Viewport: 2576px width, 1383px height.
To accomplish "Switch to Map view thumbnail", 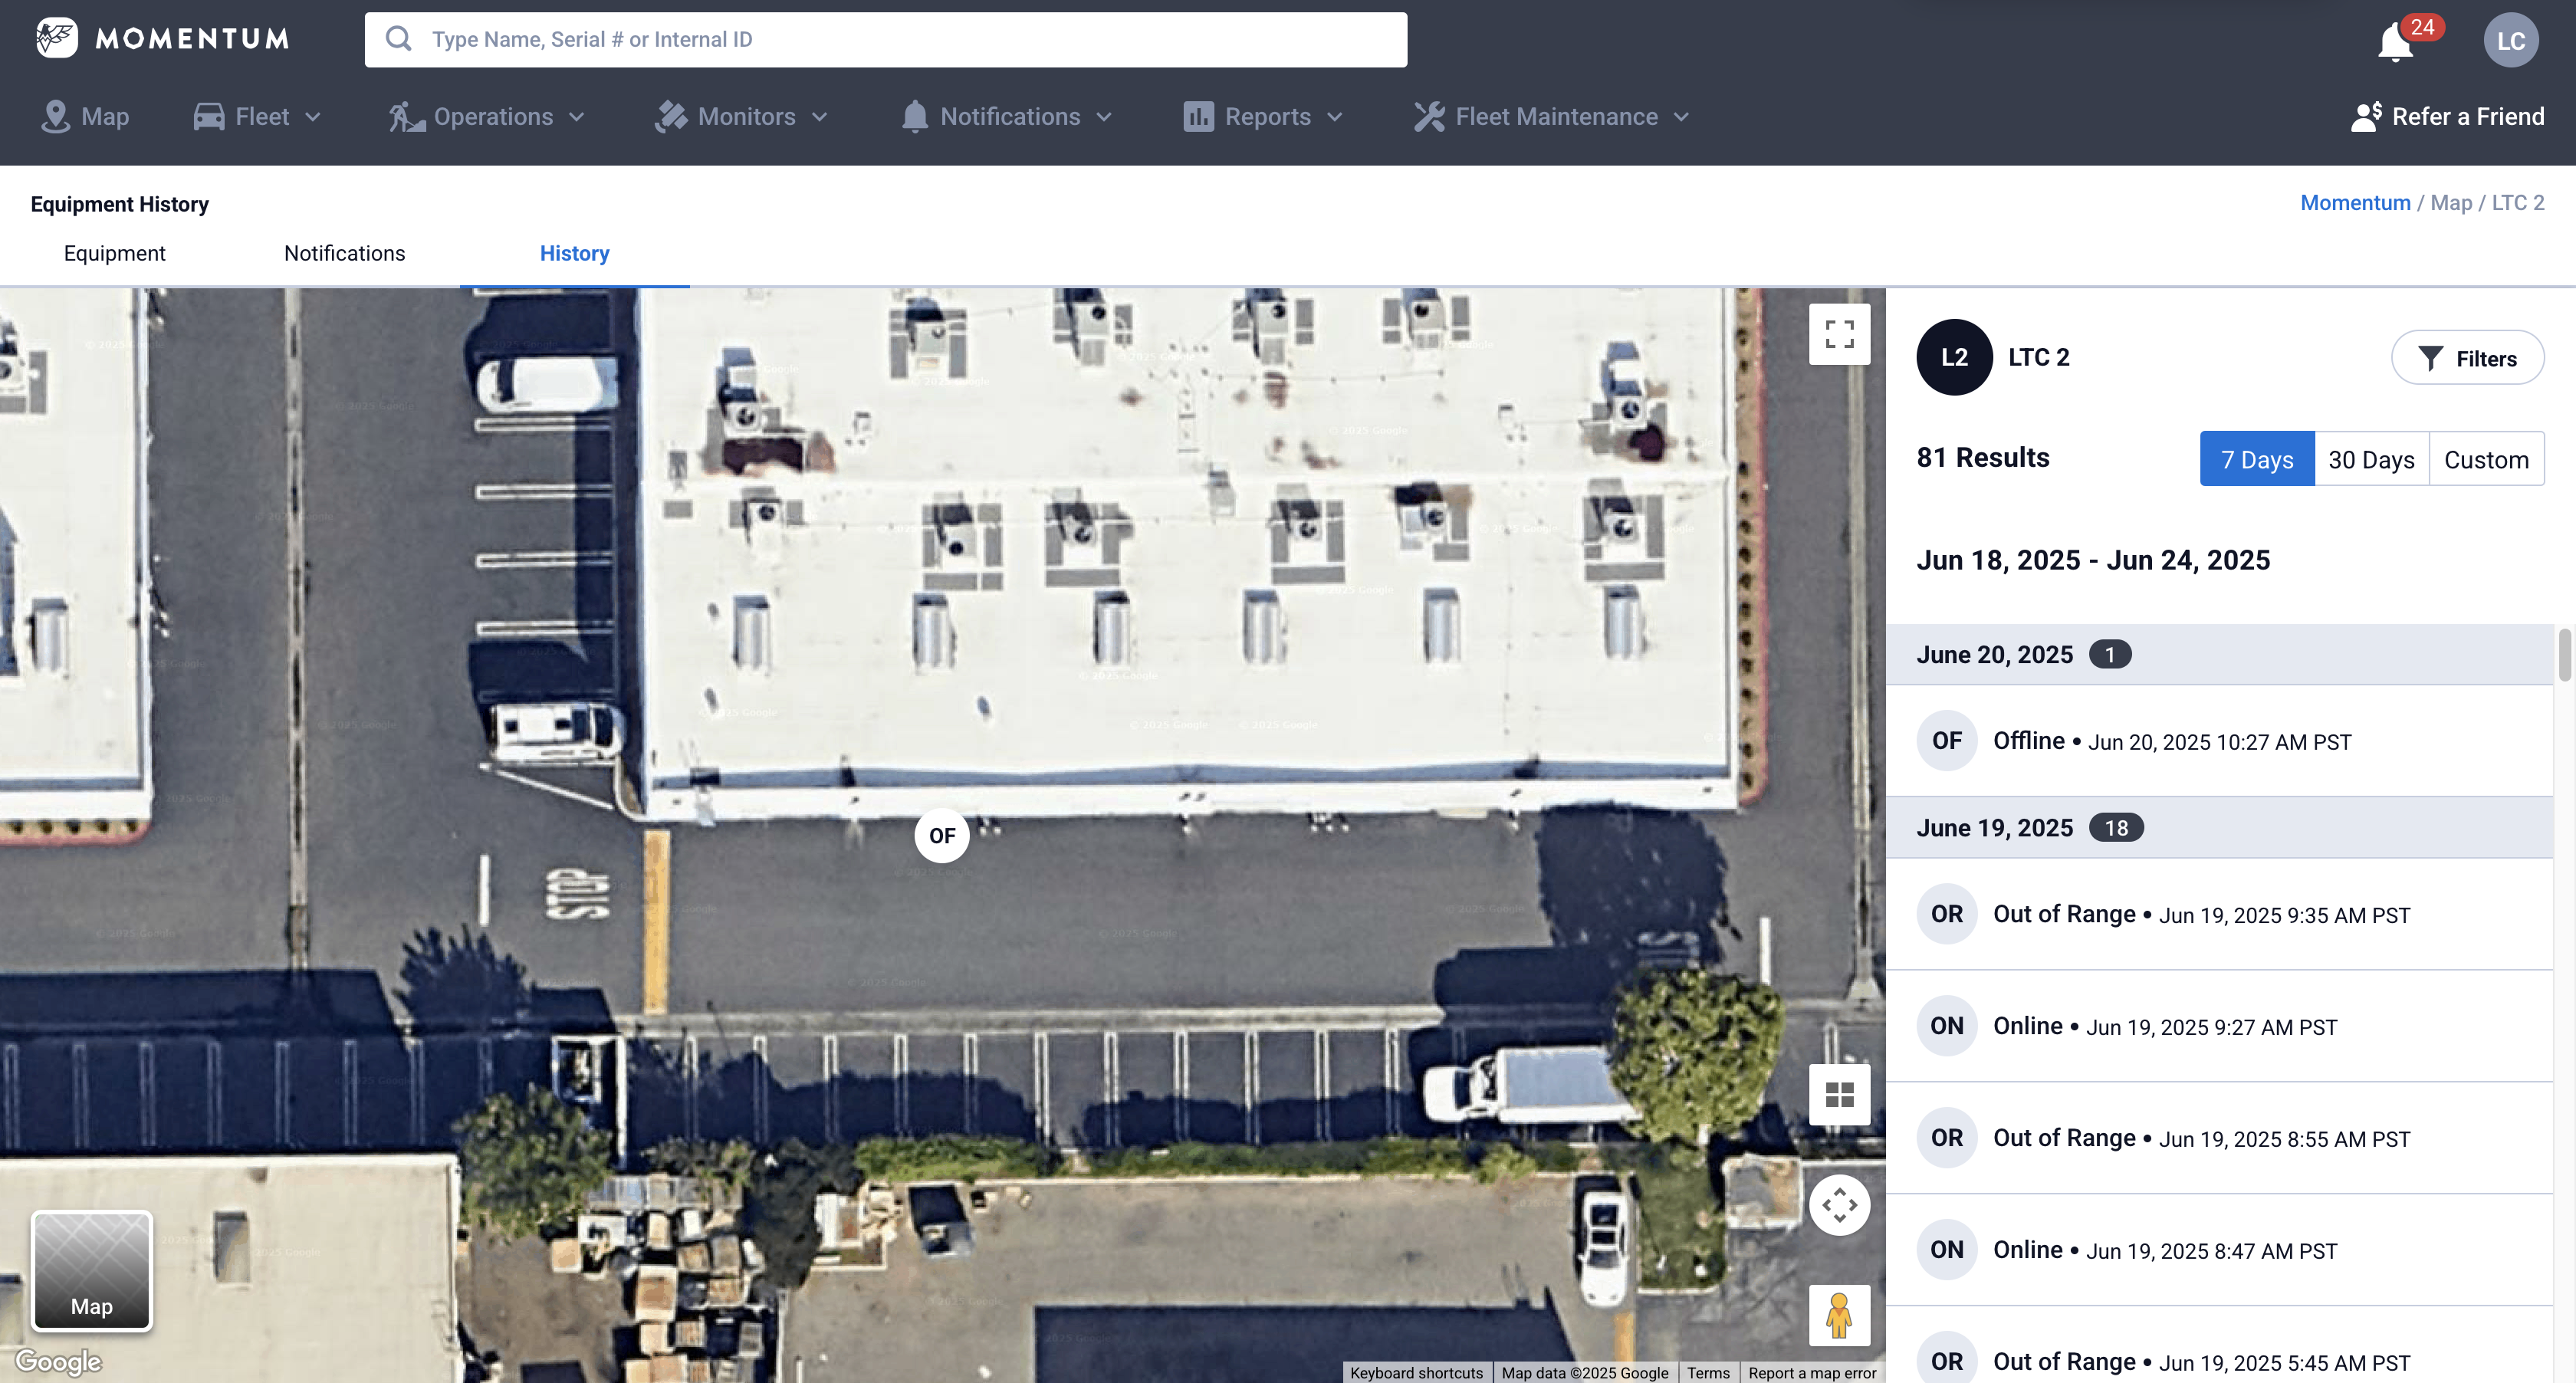I will tap(91, 1270).
